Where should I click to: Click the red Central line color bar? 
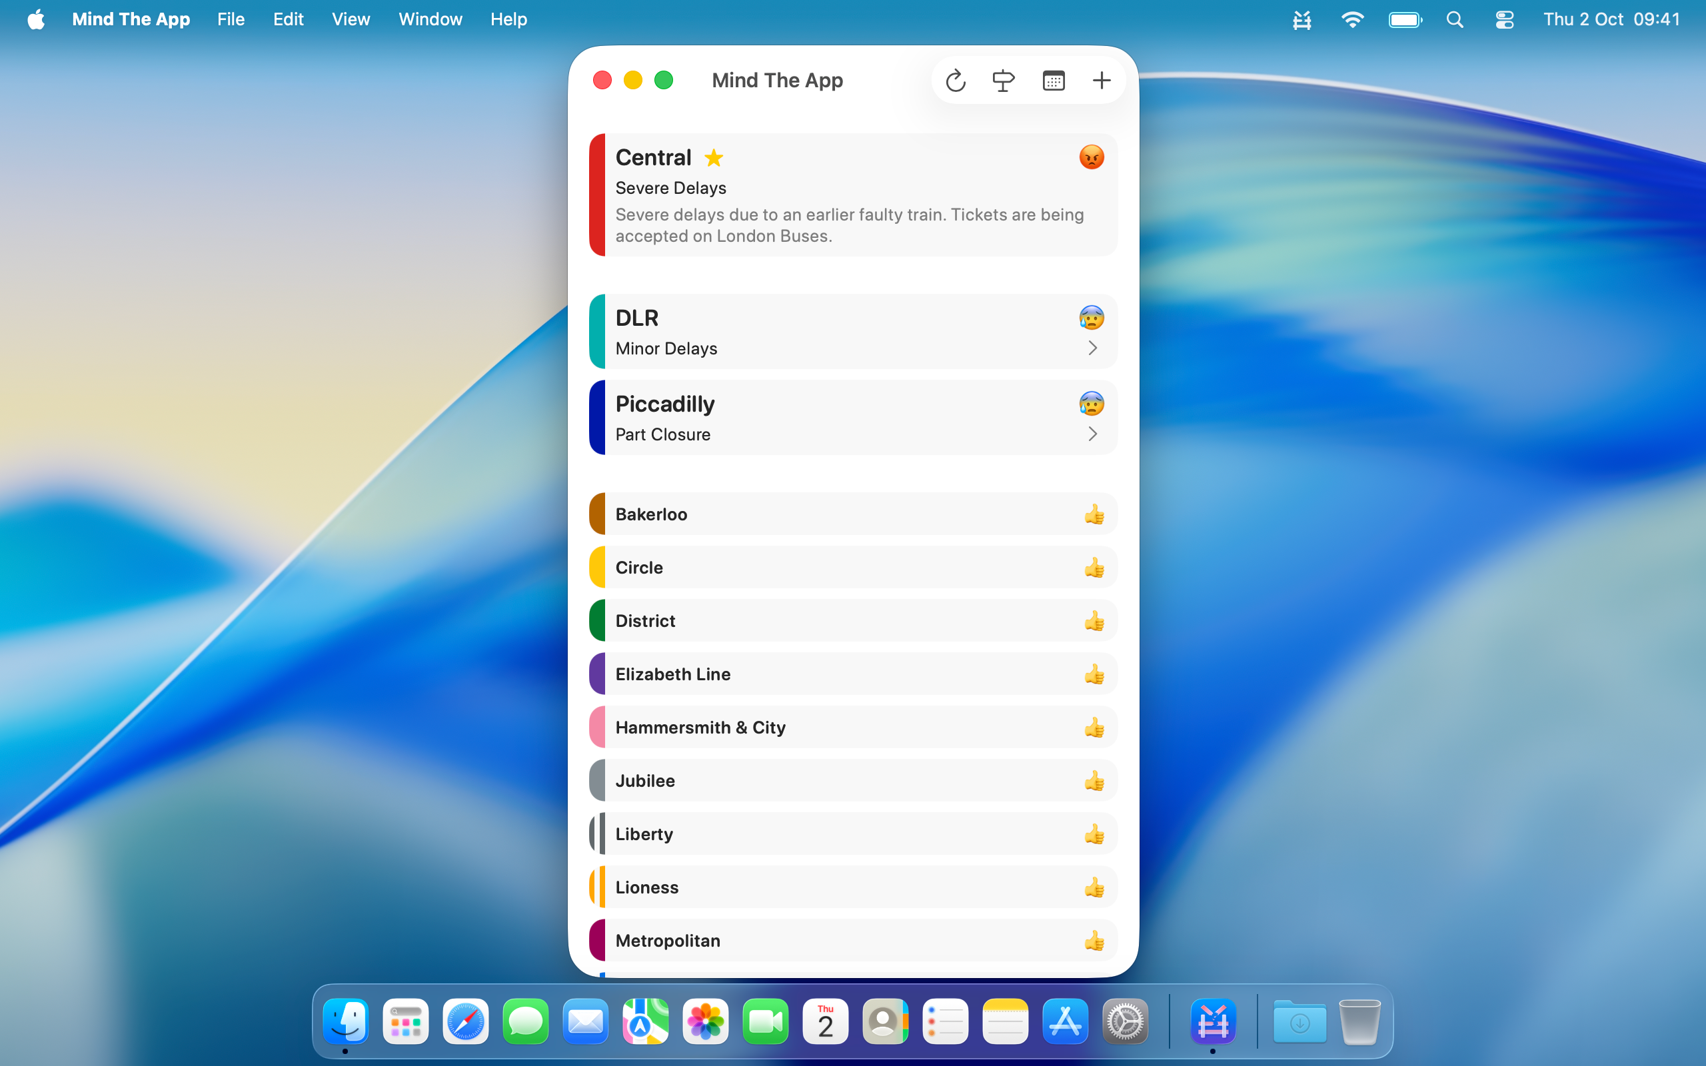click(597, 195)
